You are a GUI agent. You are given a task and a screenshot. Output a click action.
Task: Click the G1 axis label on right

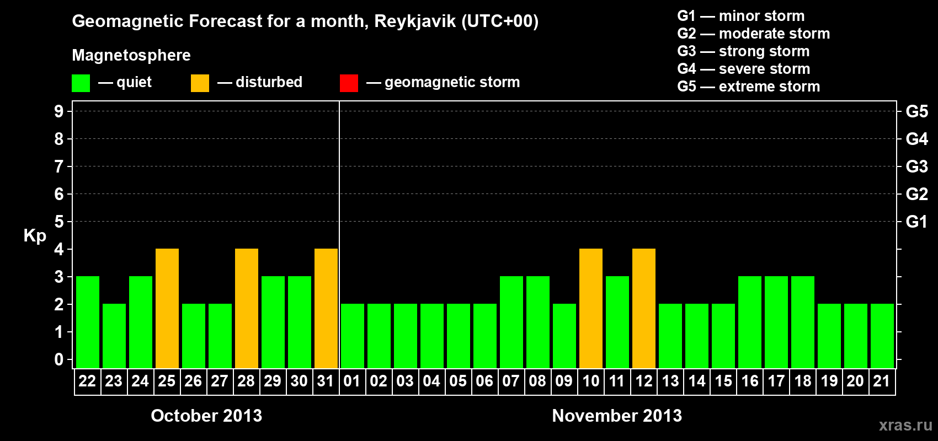[x=917, y=222]
